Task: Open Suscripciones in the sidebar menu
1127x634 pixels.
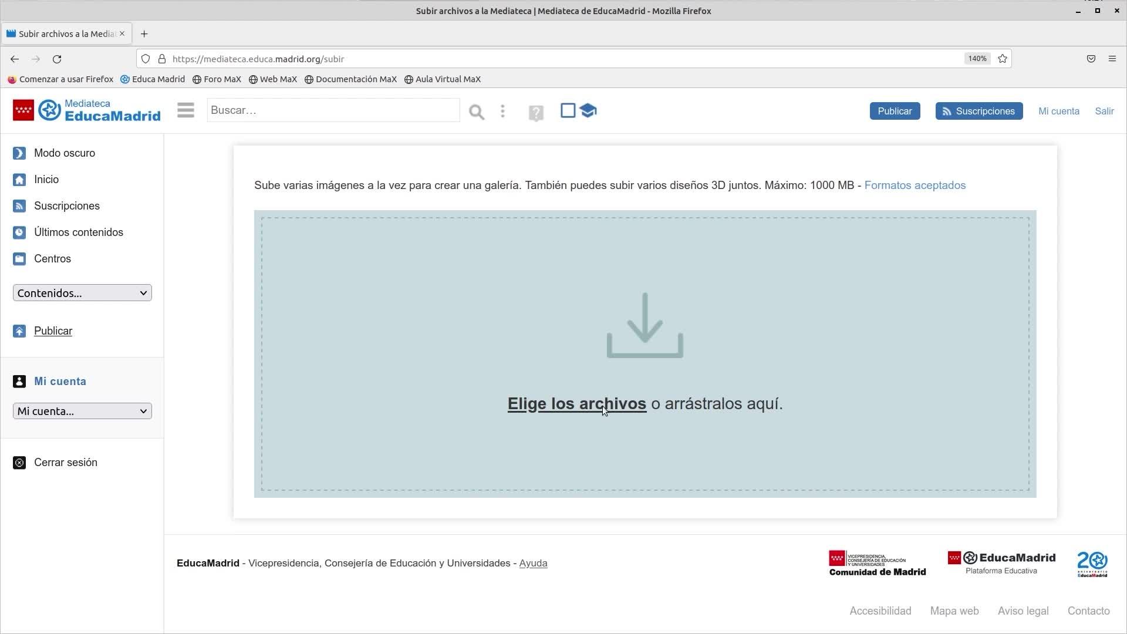Action: pyautogui.click(x=66, y=206)
